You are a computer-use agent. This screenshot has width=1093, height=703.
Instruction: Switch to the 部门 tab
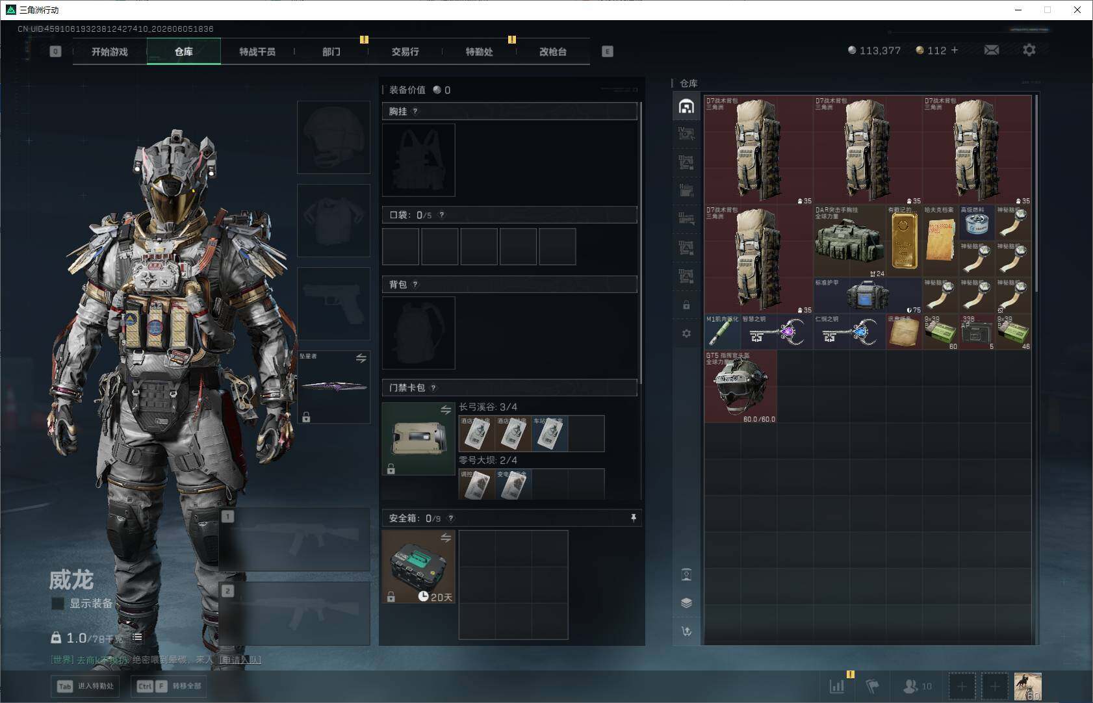tap(331, 51)
